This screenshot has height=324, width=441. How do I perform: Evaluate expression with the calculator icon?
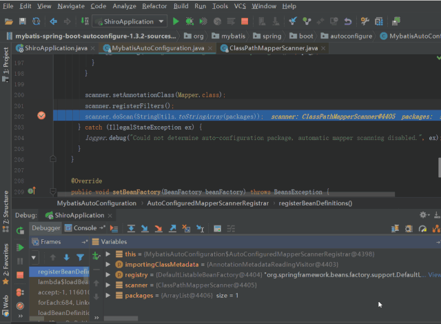tap(217, 228)
